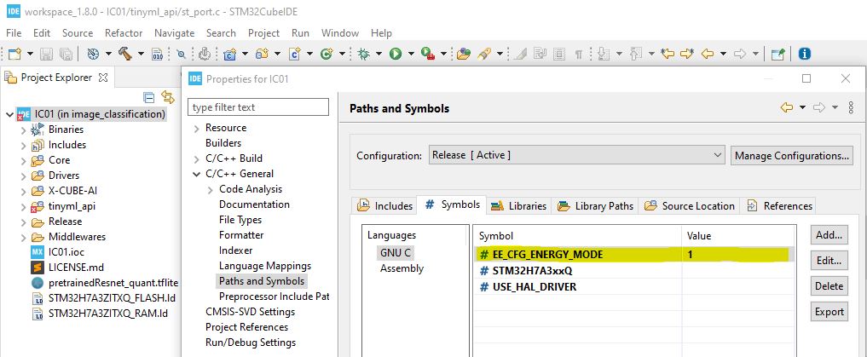Click the Save All toolbar icon
The image size is (867, 357).
point(66,54)
